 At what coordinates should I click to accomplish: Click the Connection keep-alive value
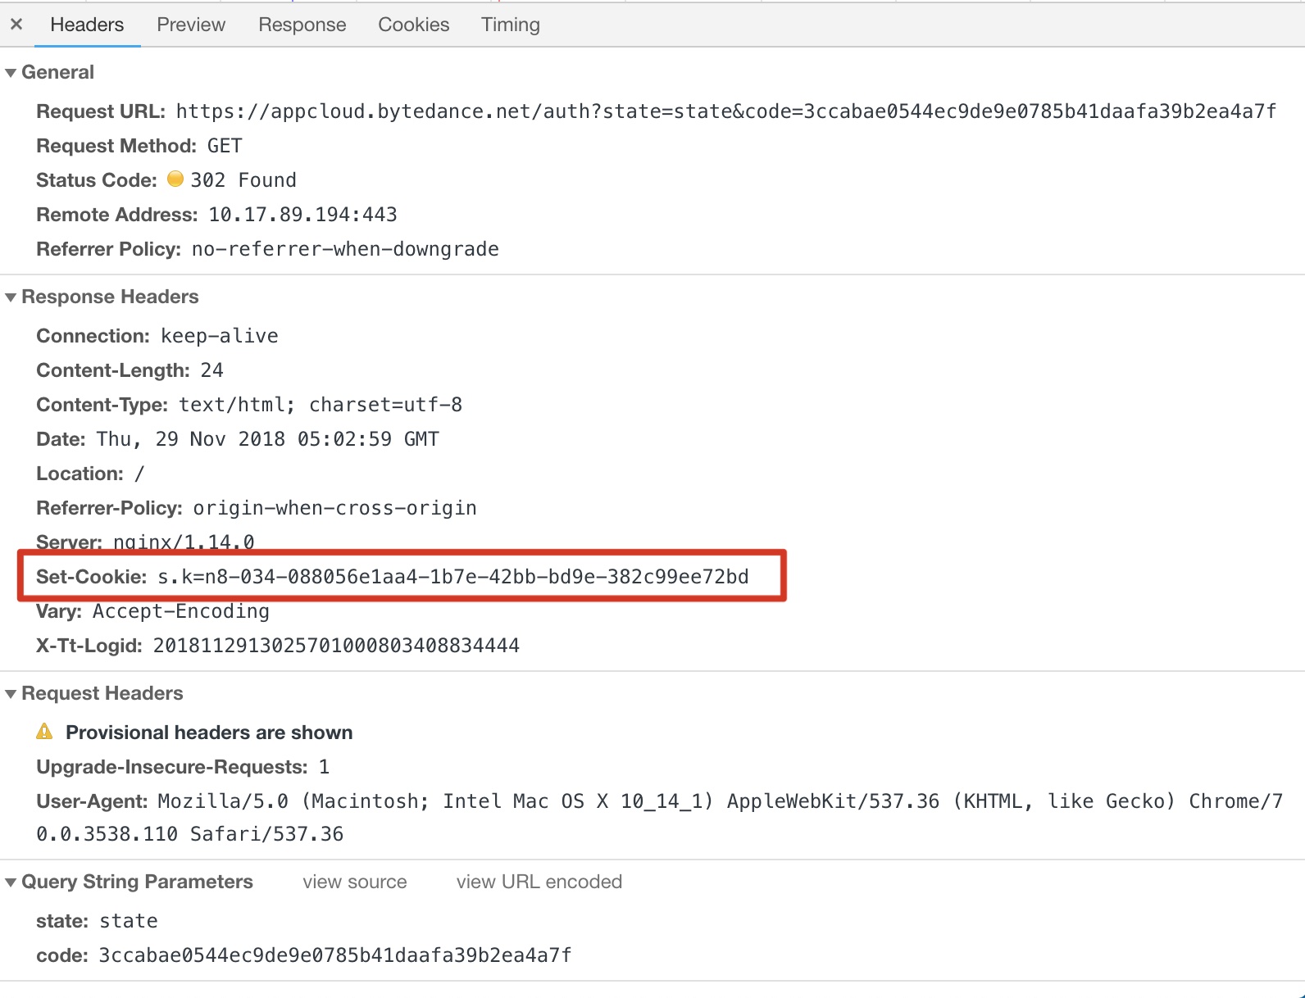(220, 336)
